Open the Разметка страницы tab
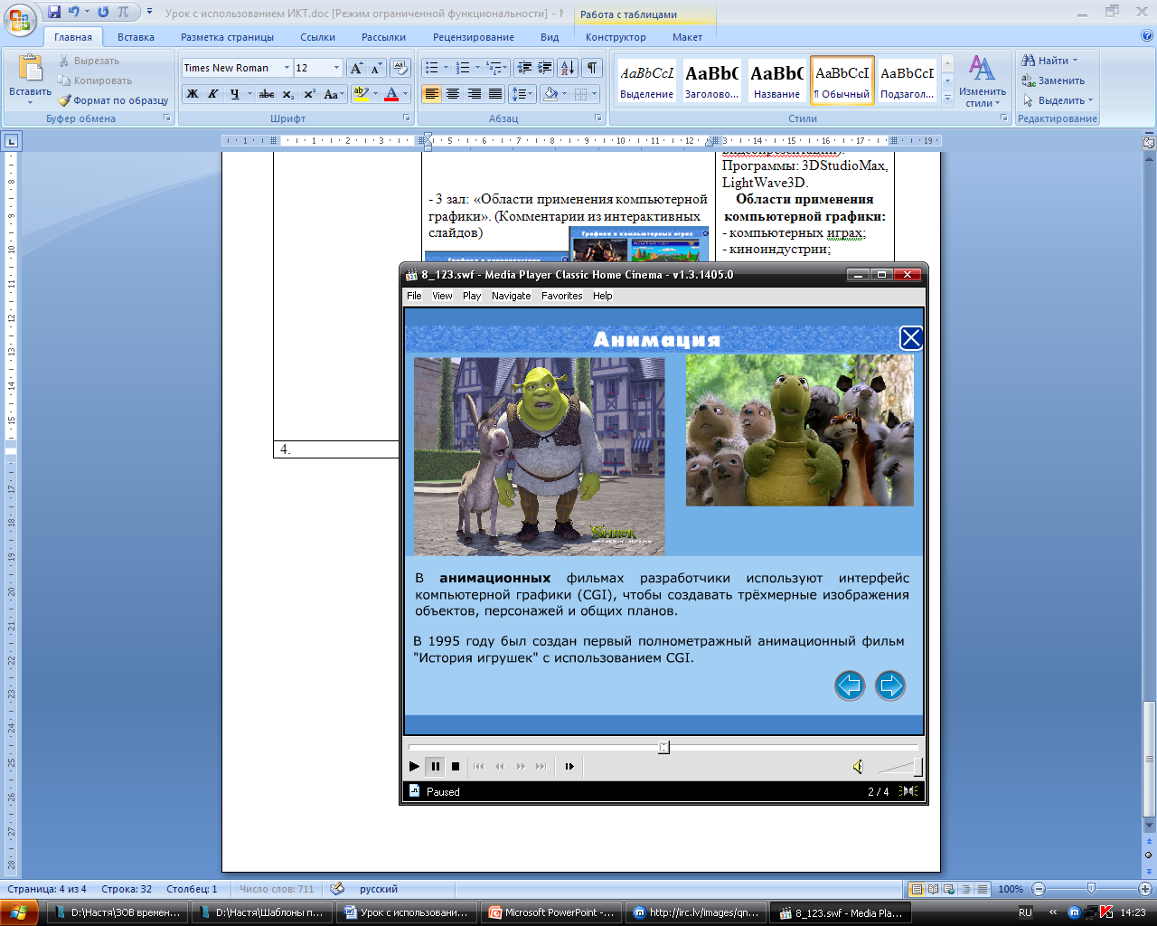 227,37
